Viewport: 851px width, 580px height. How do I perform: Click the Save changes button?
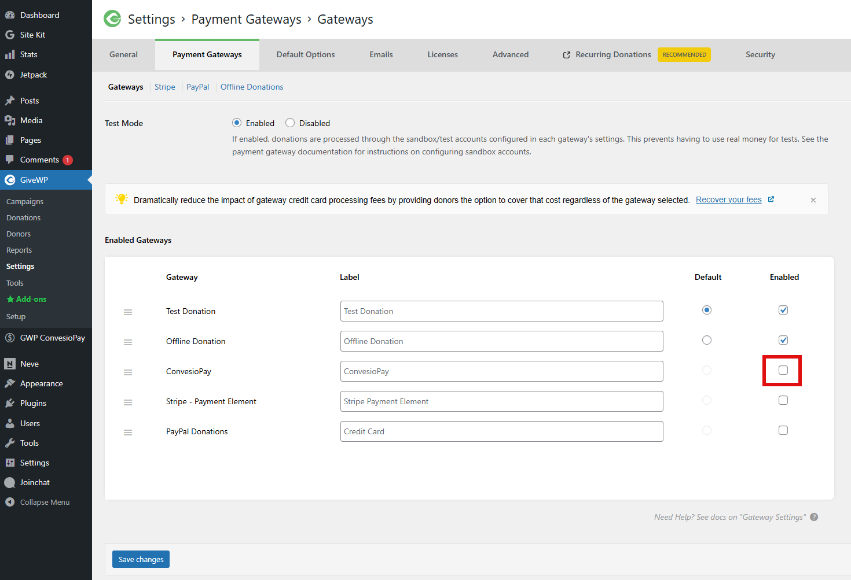141,559
